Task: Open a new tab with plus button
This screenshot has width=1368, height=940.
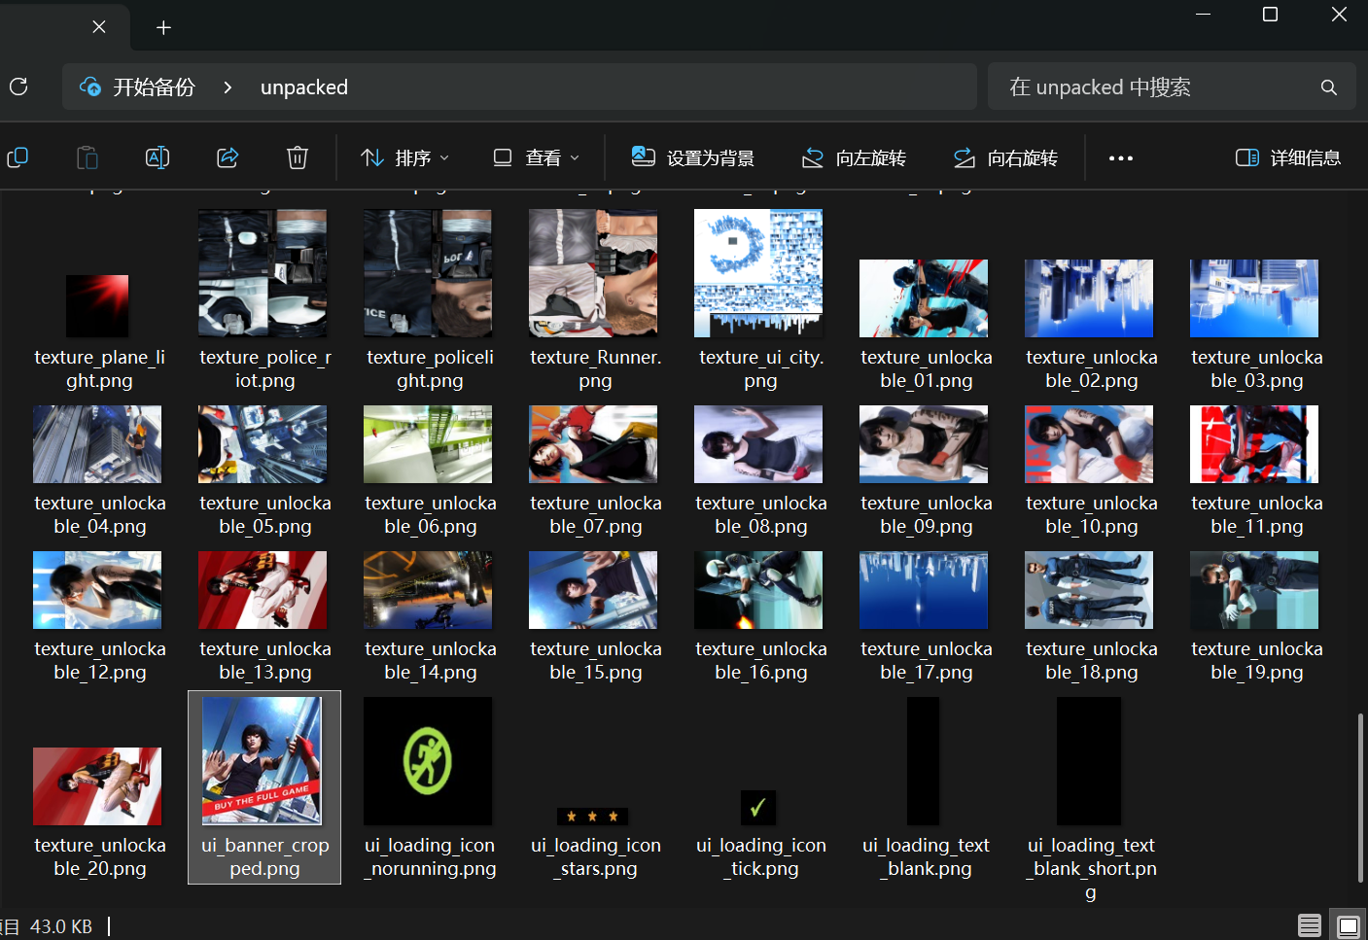Action: pos(163,27)
